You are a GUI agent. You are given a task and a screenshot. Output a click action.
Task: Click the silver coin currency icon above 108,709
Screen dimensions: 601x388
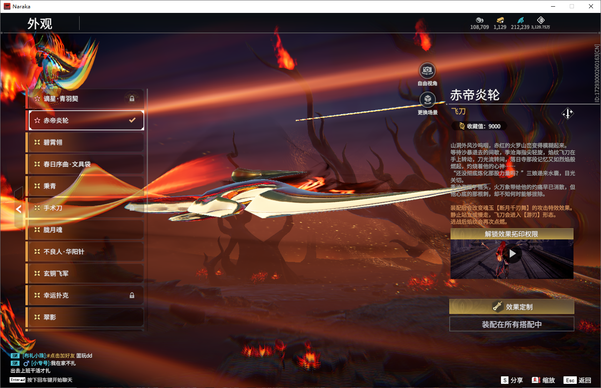click(x=480, y=20)
